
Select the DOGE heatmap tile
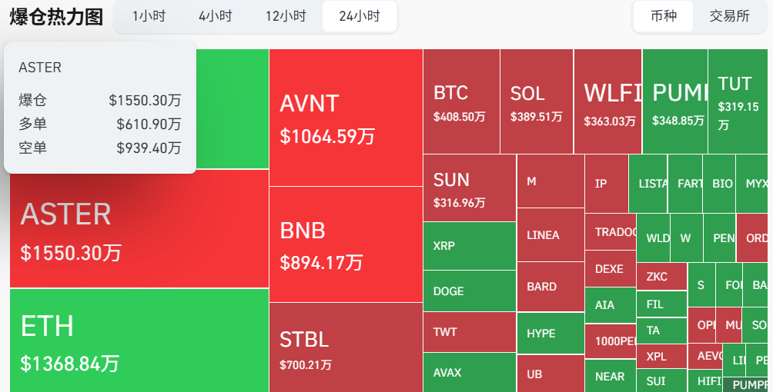(x=469, y=291)
